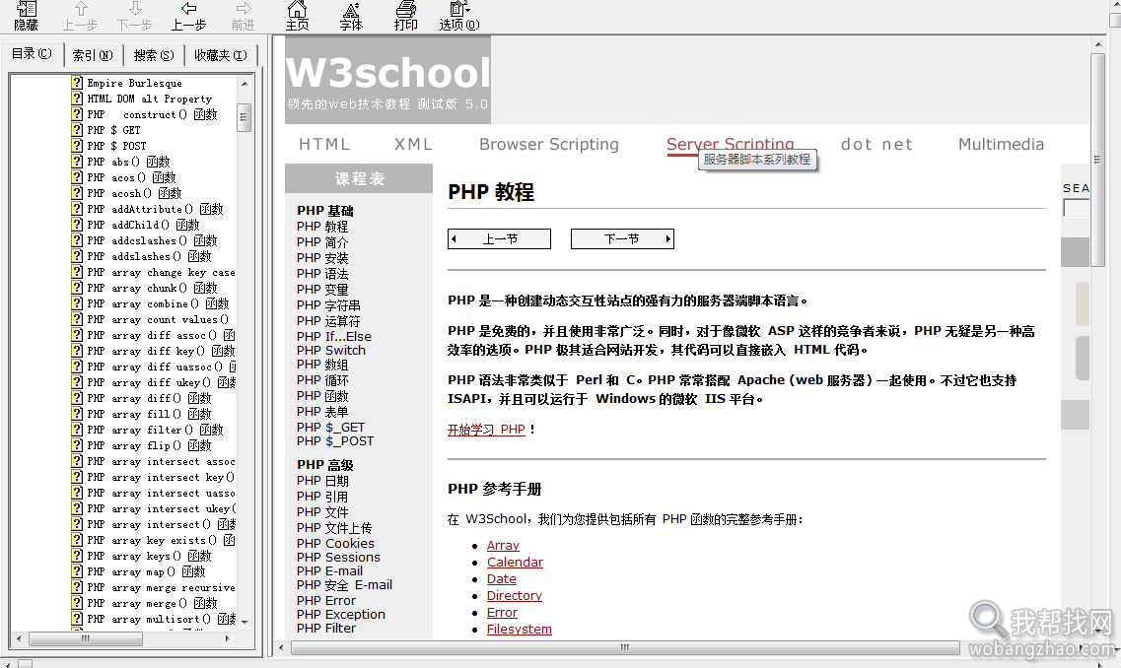Click the topic icon beside PHP addAttribute() 函数
Image resolution: width=1121 pixels, height=668 pixels.
click(77, 209)
